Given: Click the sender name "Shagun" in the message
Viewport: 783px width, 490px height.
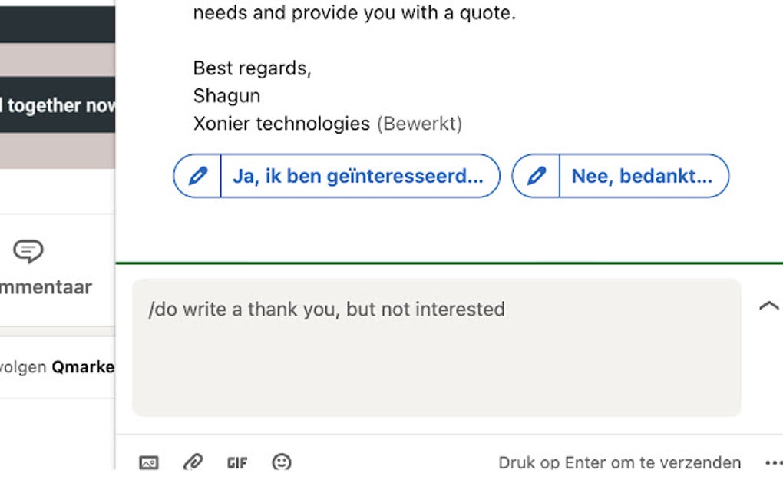Looking at the screenshot, I should (x=226, y=96).
